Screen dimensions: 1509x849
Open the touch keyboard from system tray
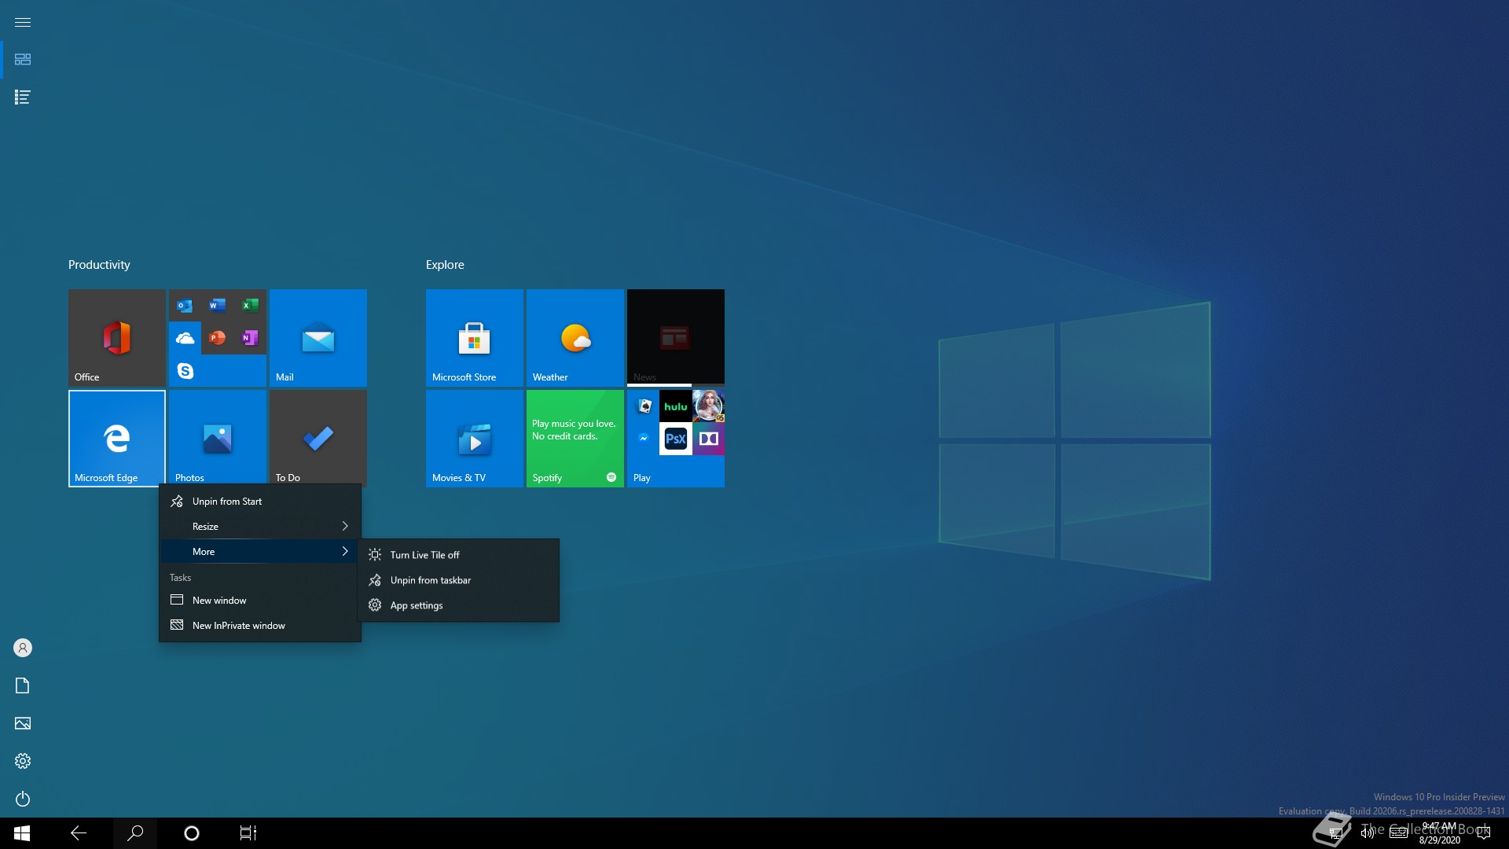pyautogui.click(x=1398, y=833)
